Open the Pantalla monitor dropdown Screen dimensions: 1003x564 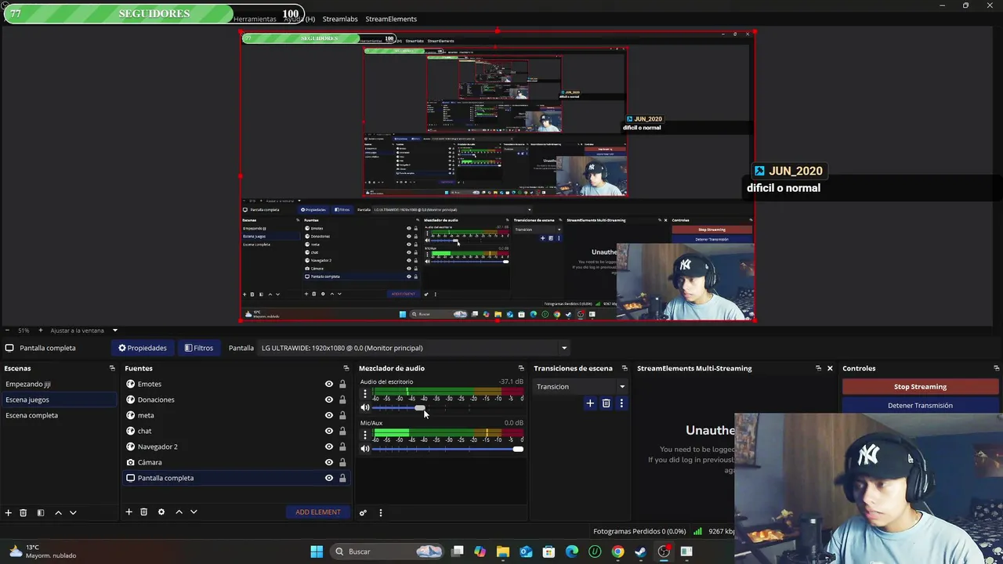pyautogui.click(x=414, y=348)
